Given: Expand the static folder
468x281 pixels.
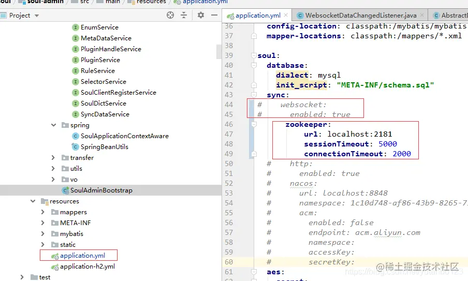Looking at the screenshot, I should (x=42, y=245).
